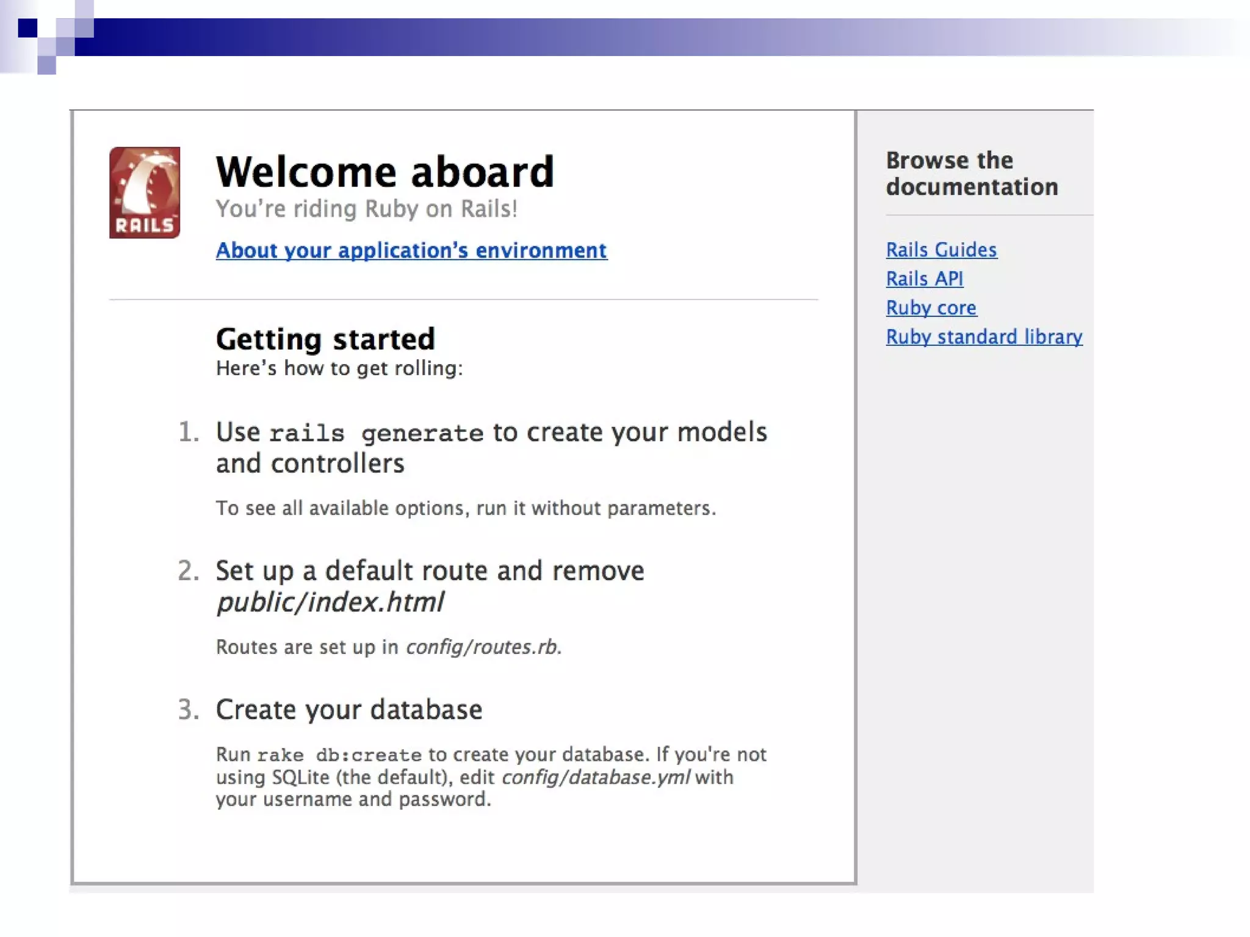Click "Here's how to get rolling:" text
Screen dimensions: 1250x937
pyautogui.click(x=339, y=368)
